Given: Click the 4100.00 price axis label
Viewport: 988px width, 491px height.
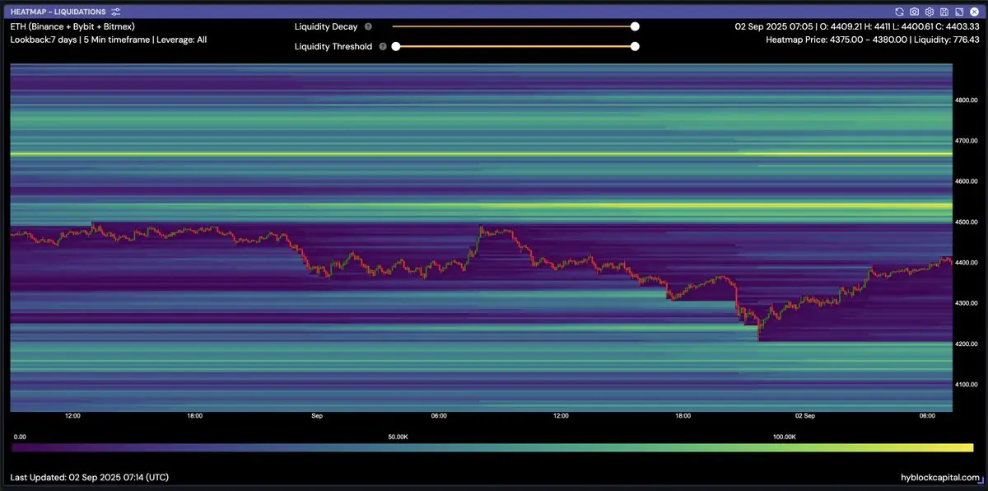Looking at the screenshot, I should [966, 385].
